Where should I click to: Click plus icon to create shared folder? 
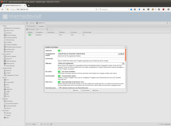(121, 54)
